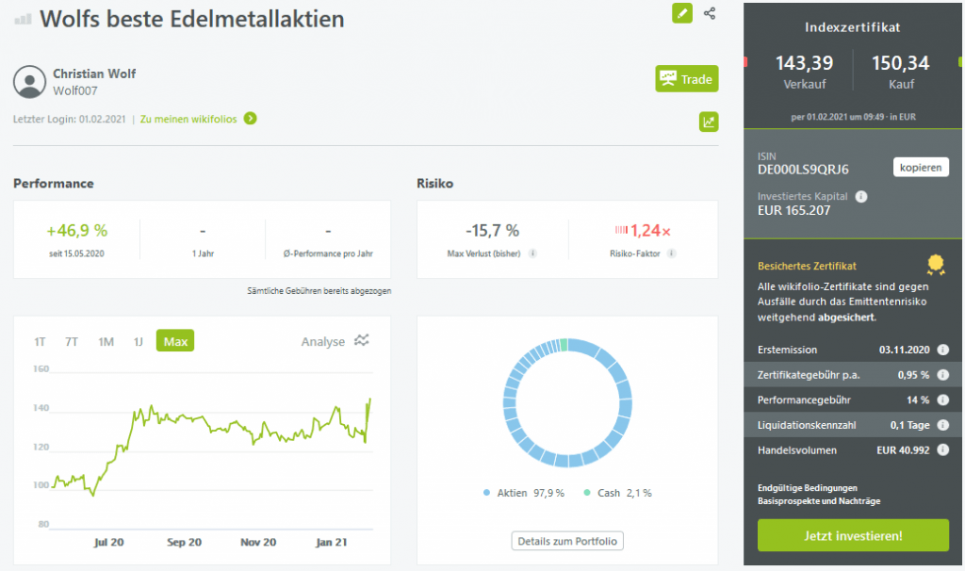The width and height of the screenshot is (965, 571).
Task: Click Christian Wolf's profile avatar
Action: pyautogui.click(x=29, y=82)
